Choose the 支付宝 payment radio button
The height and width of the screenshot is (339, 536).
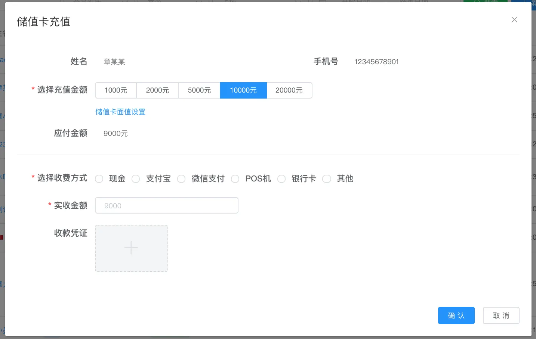point(136,179)
